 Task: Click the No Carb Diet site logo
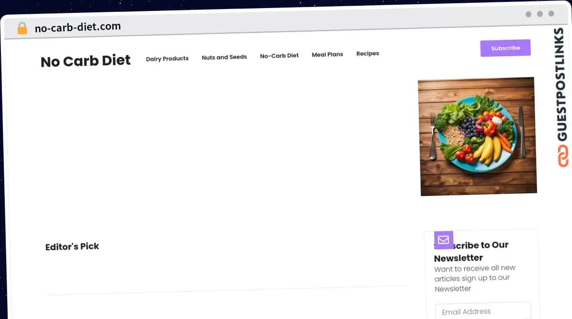(86, 61)
